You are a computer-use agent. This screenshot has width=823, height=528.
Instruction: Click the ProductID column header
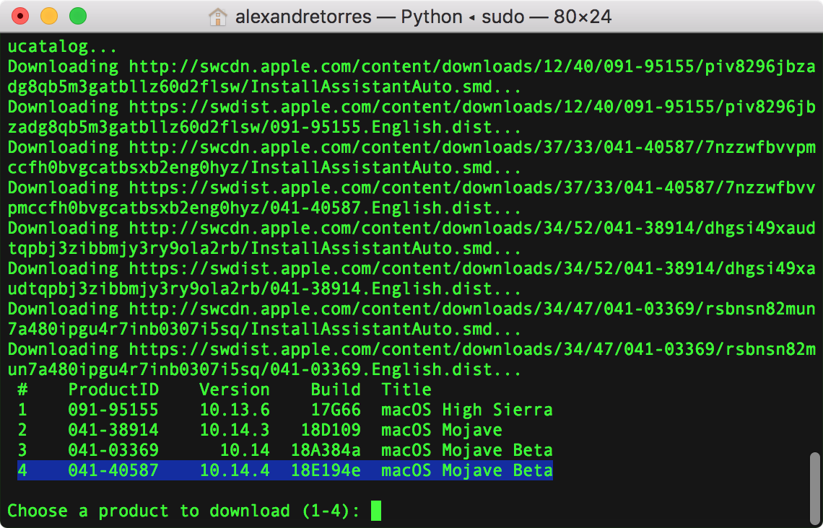[x=113, y=390]
